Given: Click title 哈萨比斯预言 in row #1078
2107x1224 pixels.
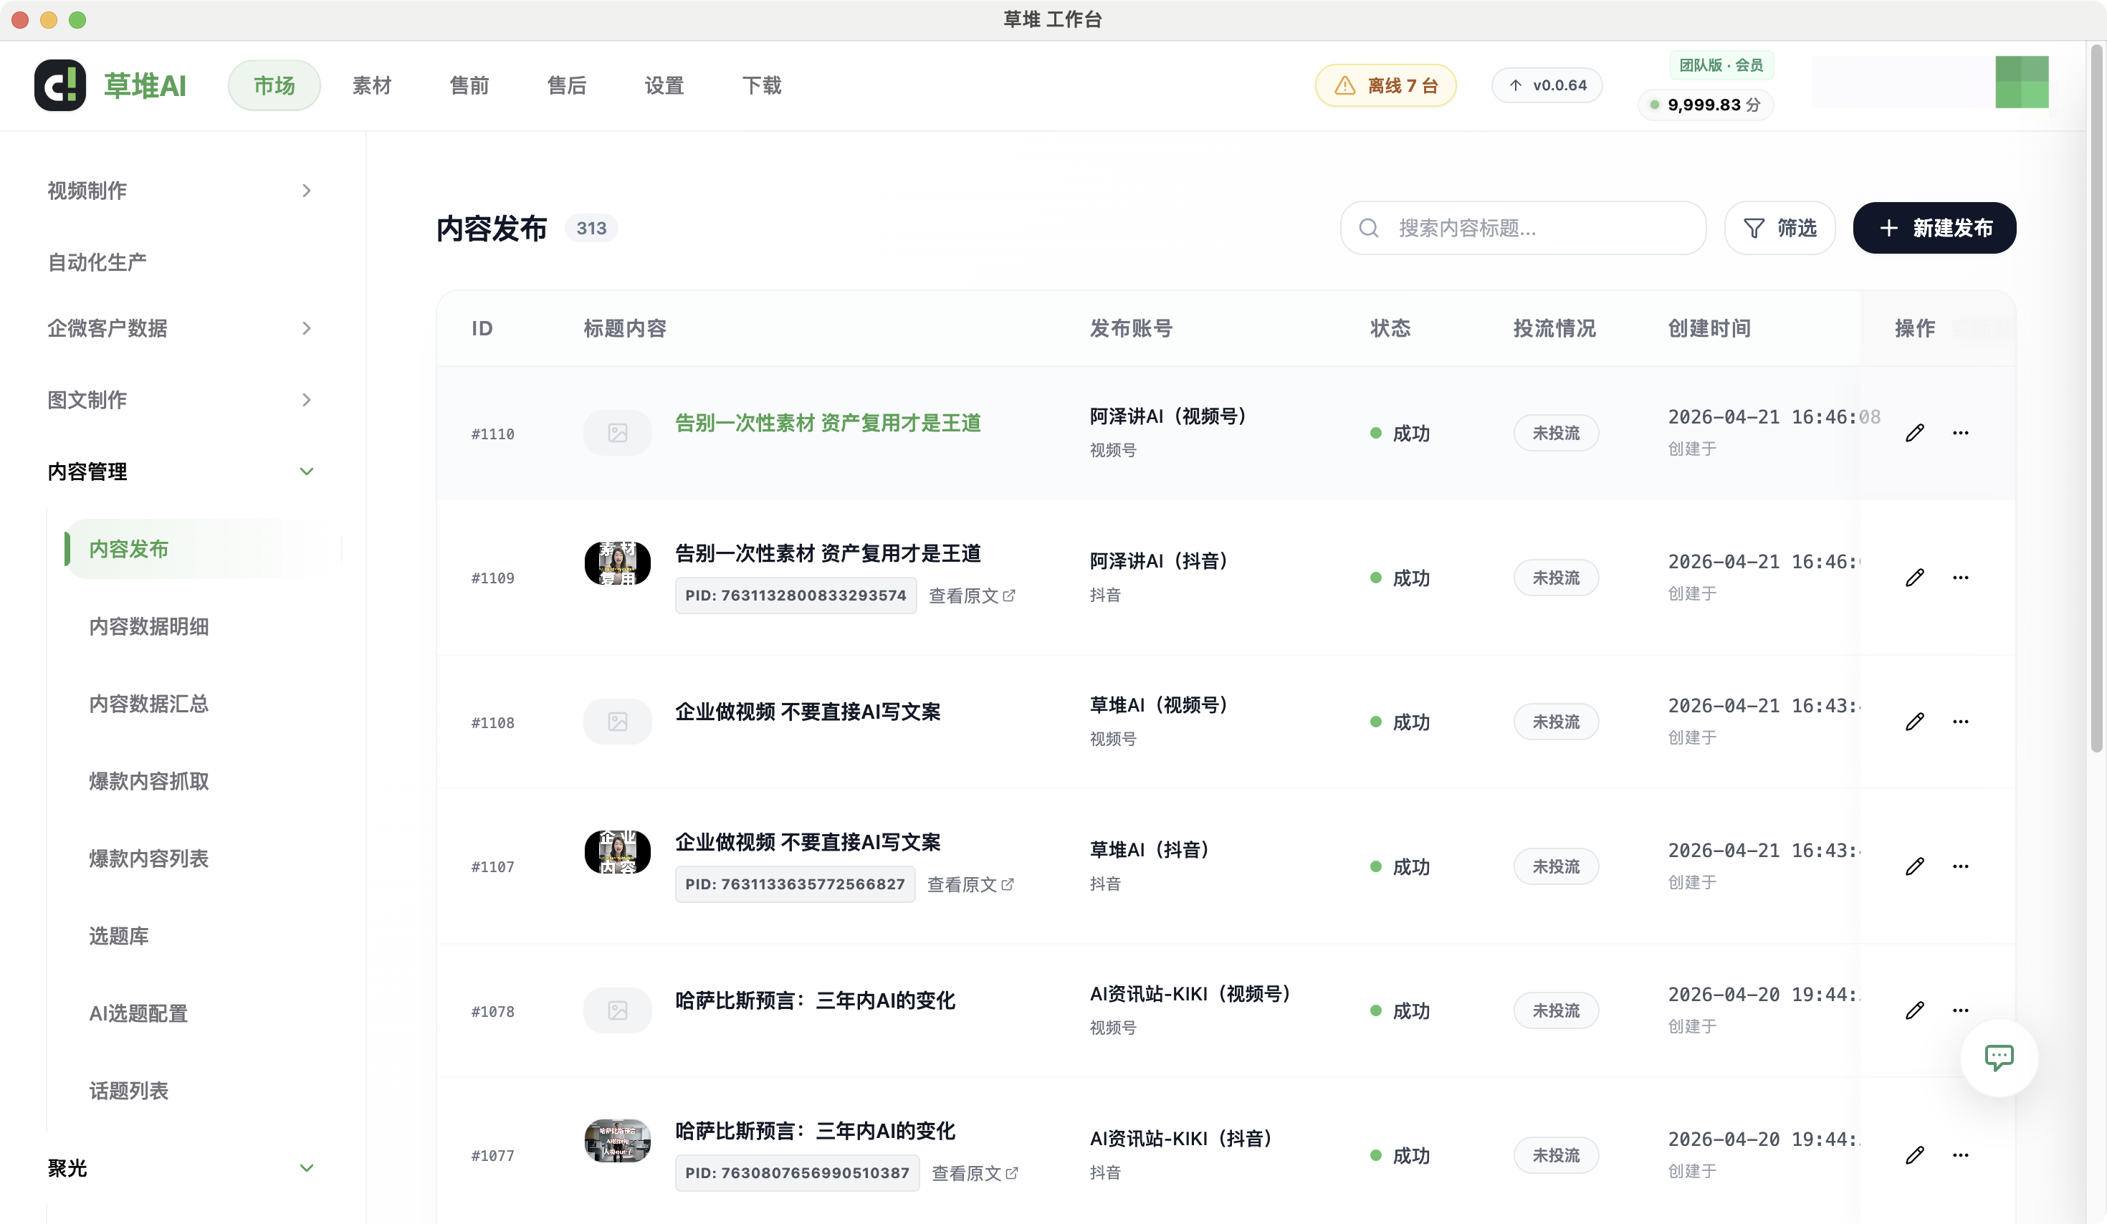Looking at the screenshot, I should [x=816, y=1000].
